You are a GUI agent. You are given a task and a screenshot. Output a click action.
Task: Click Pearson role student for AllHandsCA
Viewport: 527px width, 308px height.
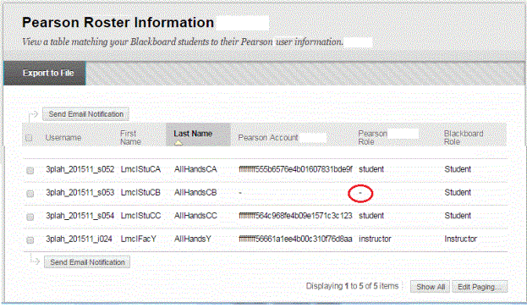tap(371, 169)
